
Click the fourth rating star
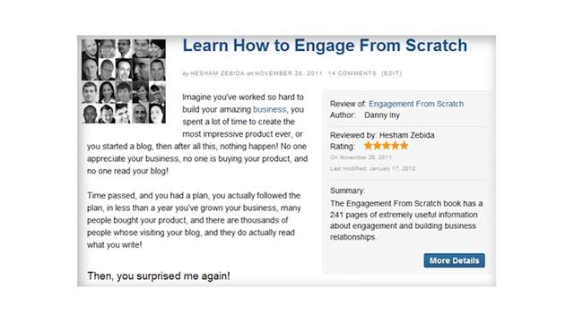tap(396, 146)
